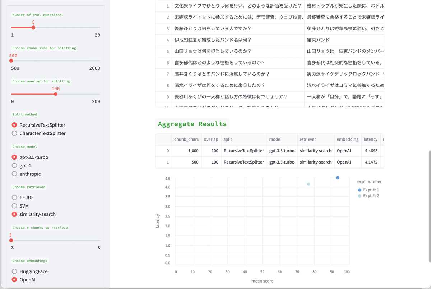The width and height of the screenshot is (431, 289).
Task: Click the Aggregate Results heading
Action: point(193,124)
